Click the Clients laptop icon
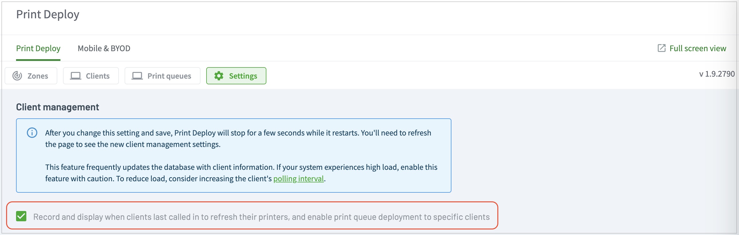This screenshot has height=235, width=739. pyautogui.click(x=76, y=76)
